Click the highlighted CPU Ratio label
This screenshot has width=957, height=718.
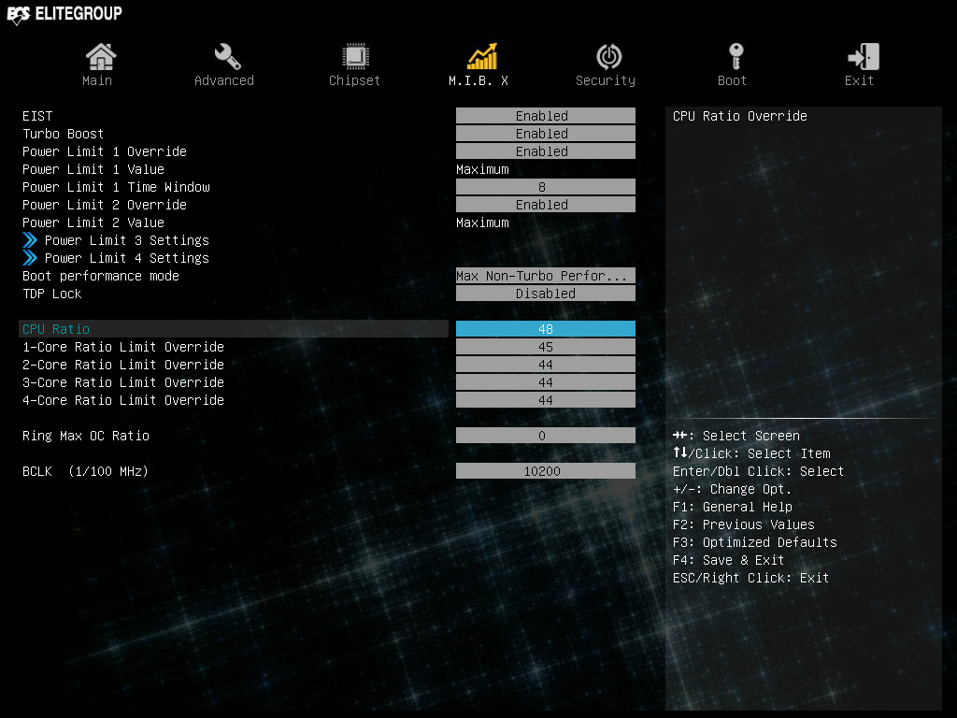click(x=56, y=329)
